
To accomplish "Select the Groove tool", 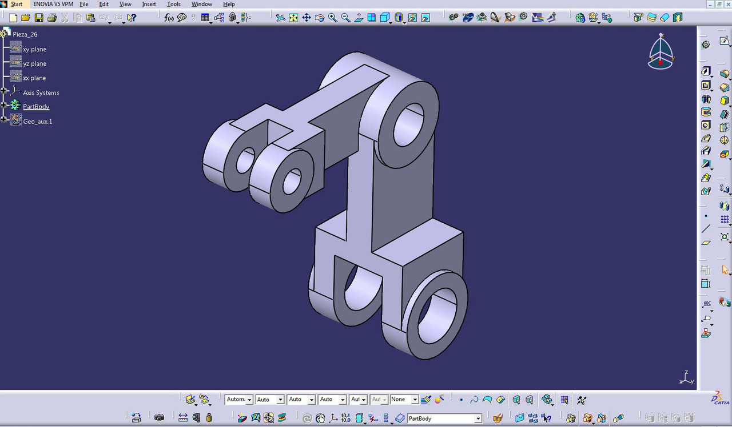I will point(706,112).
